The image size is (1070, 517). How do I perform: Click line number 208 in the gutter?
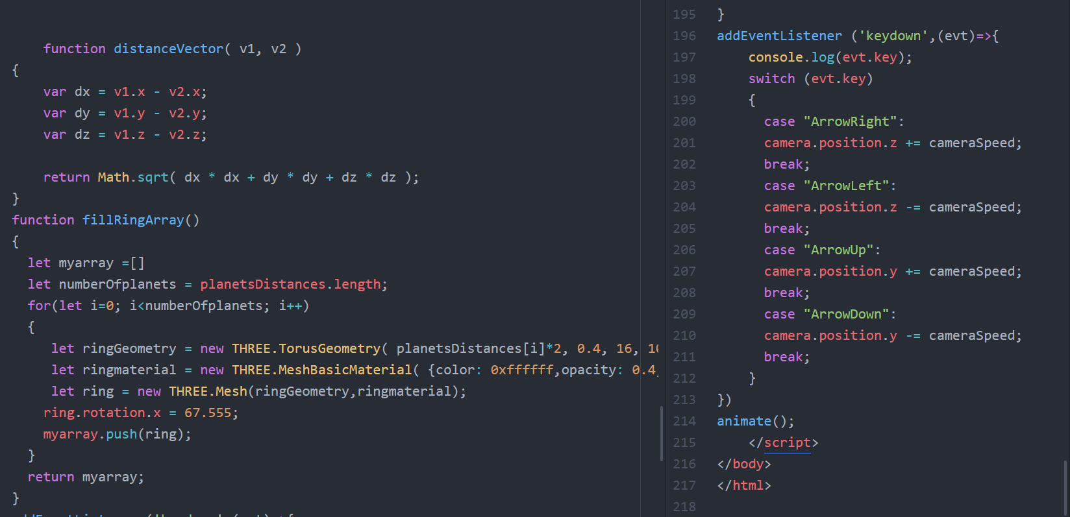[x=684, y=293]
